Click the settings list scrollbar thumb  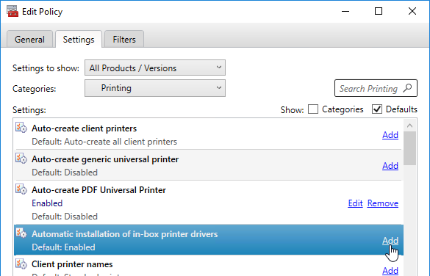pyautogui.click(x=409, y=148)
